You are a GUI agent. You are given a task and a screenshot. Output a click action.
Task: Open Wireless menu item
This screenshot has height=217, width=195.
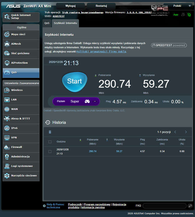[21, 90]
